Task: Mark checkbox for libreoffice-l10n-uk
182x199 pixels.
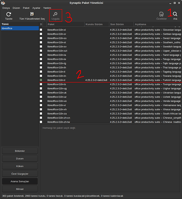Action: click(41, 92)
